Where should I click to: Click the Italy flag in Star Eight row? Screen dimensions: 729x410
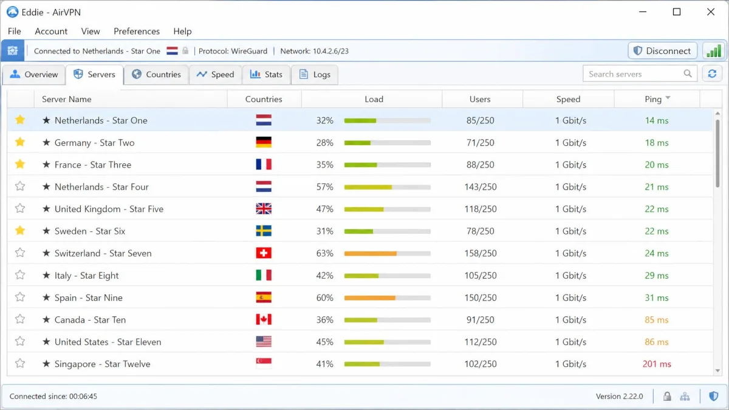pyautogui.click(x=264, y=275)
